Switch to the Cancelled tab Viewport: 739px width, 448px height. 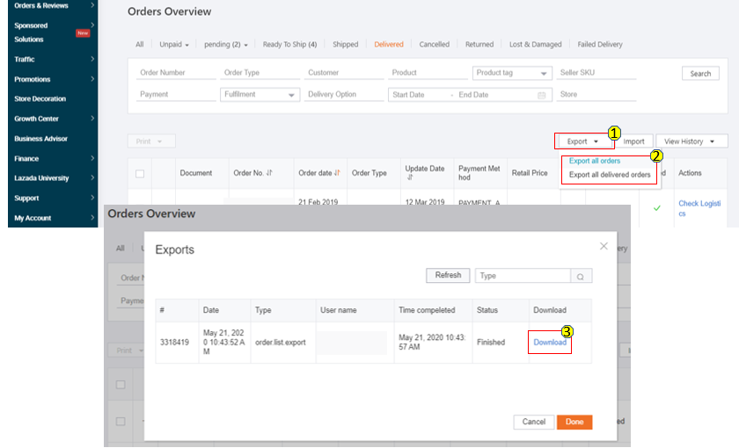[x=434, y=44]
